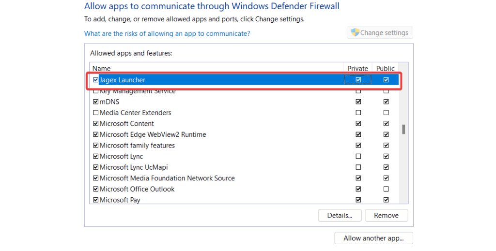
Task: Check the Media Center Extenders checkbox
Action: click(x=95, y=113)
